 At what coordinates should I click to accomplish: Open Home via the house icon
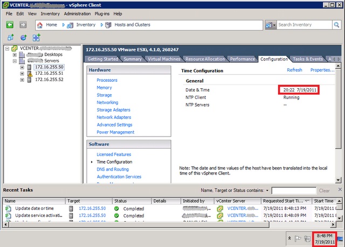(40, 25)
